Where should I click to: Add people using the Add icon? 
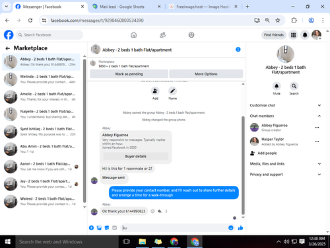point(155,91)
